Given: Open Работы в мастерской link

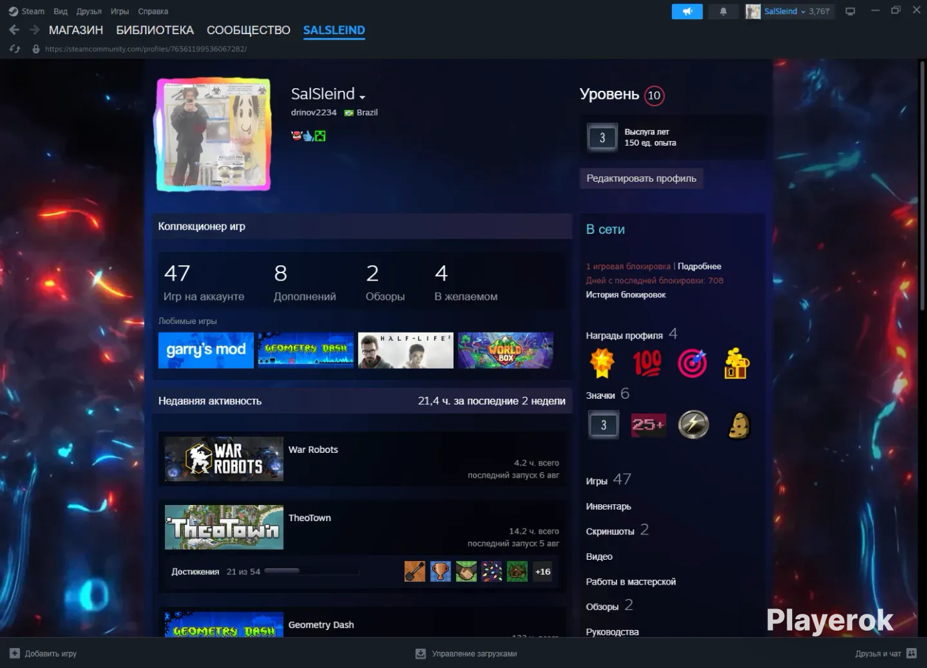Looking at the screenshot, I should [630, 582].
